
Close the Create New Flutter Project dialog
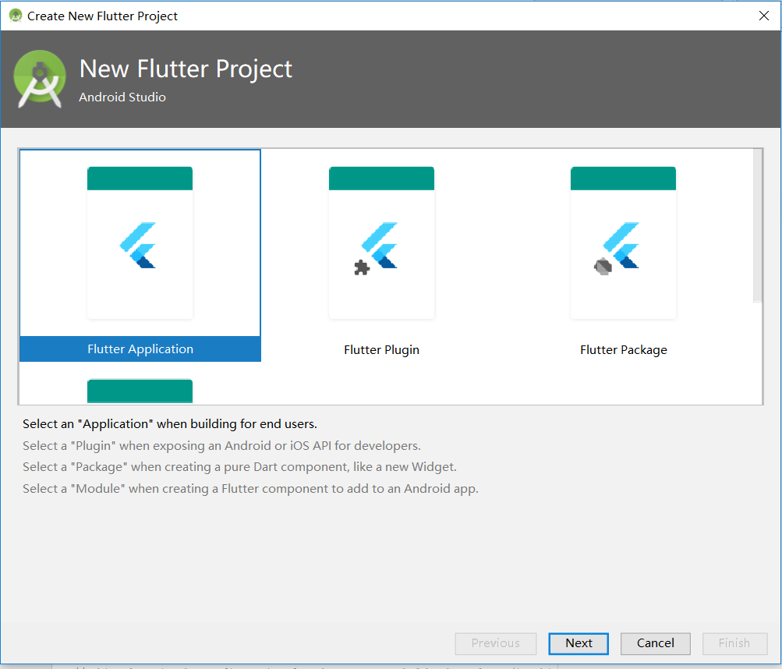[763, 16]
